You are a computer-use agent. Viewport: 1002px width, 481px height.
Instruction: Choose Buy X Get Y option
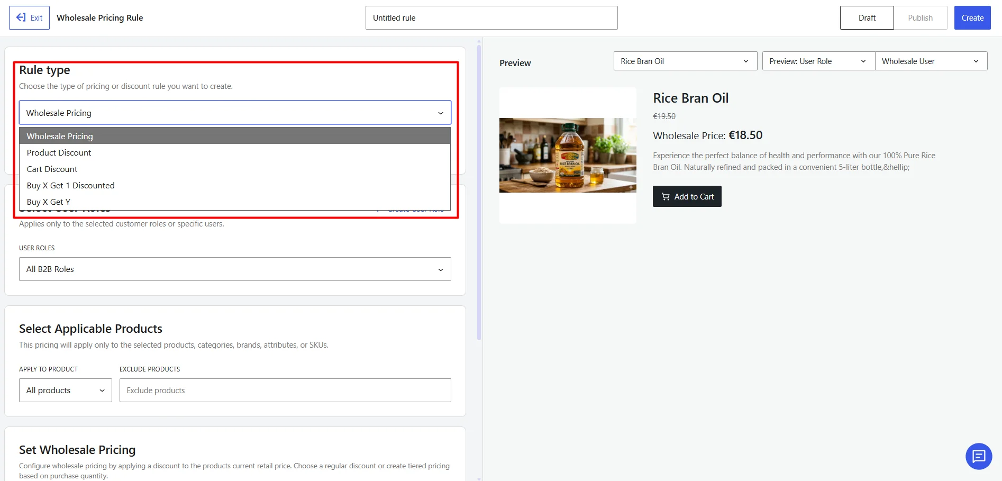235,202
